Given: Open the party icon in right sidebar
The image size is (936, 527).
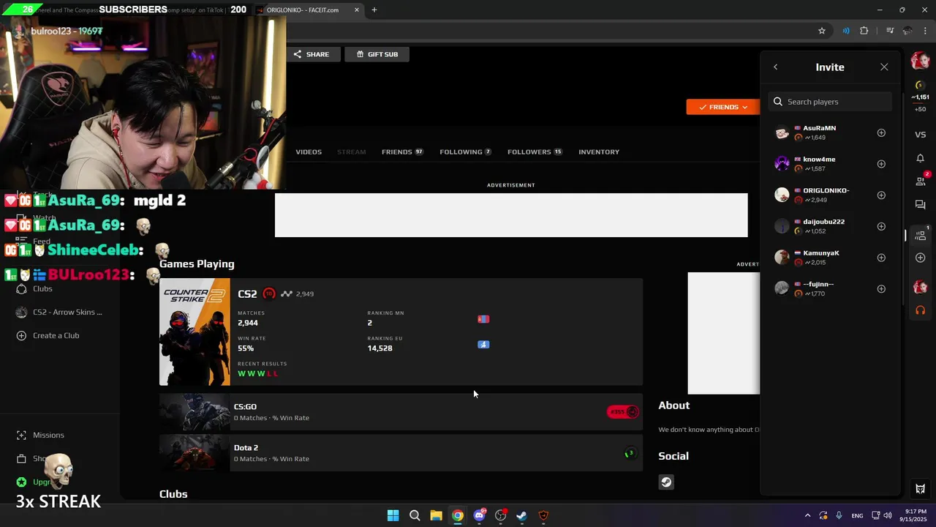Looking at the screenshot, I should (x=921, y=234).
